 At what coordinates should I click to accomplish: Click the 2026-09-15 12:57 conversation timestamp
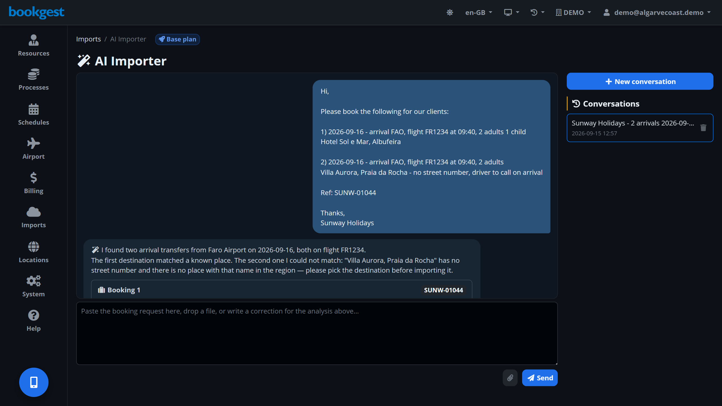click(594, 133)
